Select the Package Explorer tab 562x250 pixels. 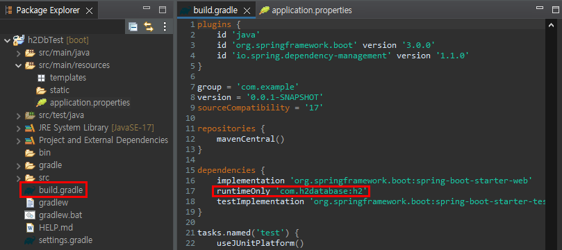[49, 10]
